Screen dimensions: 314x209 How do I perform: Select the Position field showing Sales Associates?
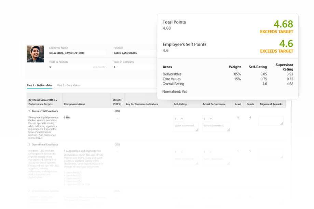133,53
